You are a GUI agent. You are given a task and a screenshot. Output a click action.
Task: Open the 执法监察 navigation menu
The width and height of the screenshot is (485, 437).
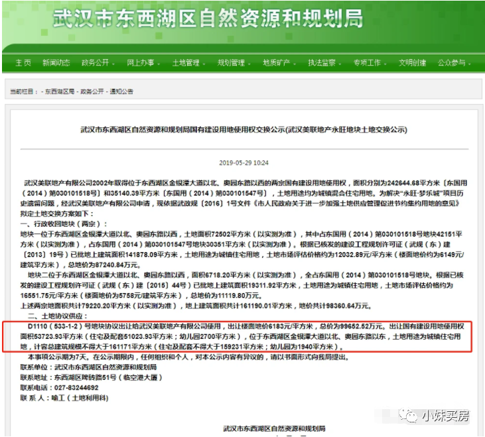tap(322, 63)
